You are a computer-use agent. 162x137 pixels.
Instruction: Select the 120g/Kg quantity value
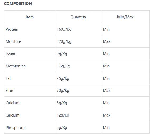pos(64,41)
